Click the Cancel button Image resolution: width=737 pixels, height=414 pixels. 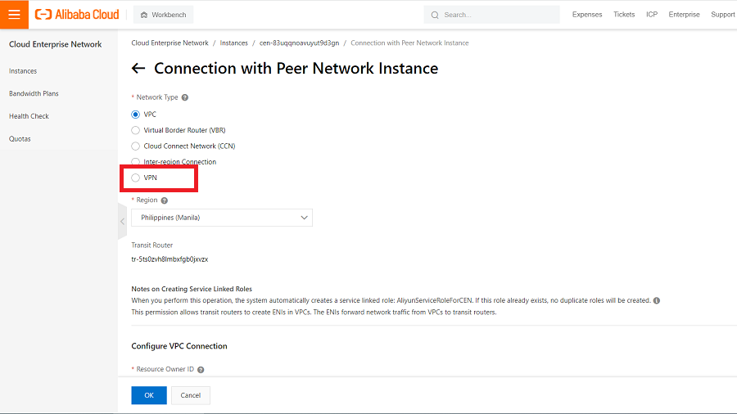(191, 395)
